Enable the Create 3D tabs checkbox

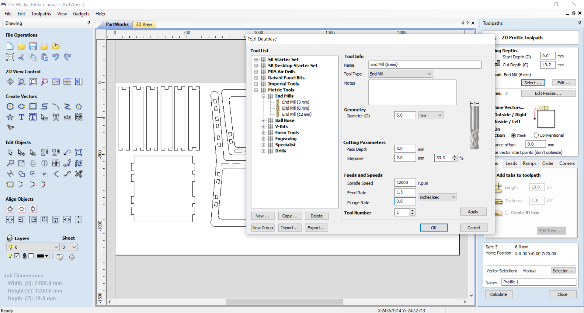[508, 213]
